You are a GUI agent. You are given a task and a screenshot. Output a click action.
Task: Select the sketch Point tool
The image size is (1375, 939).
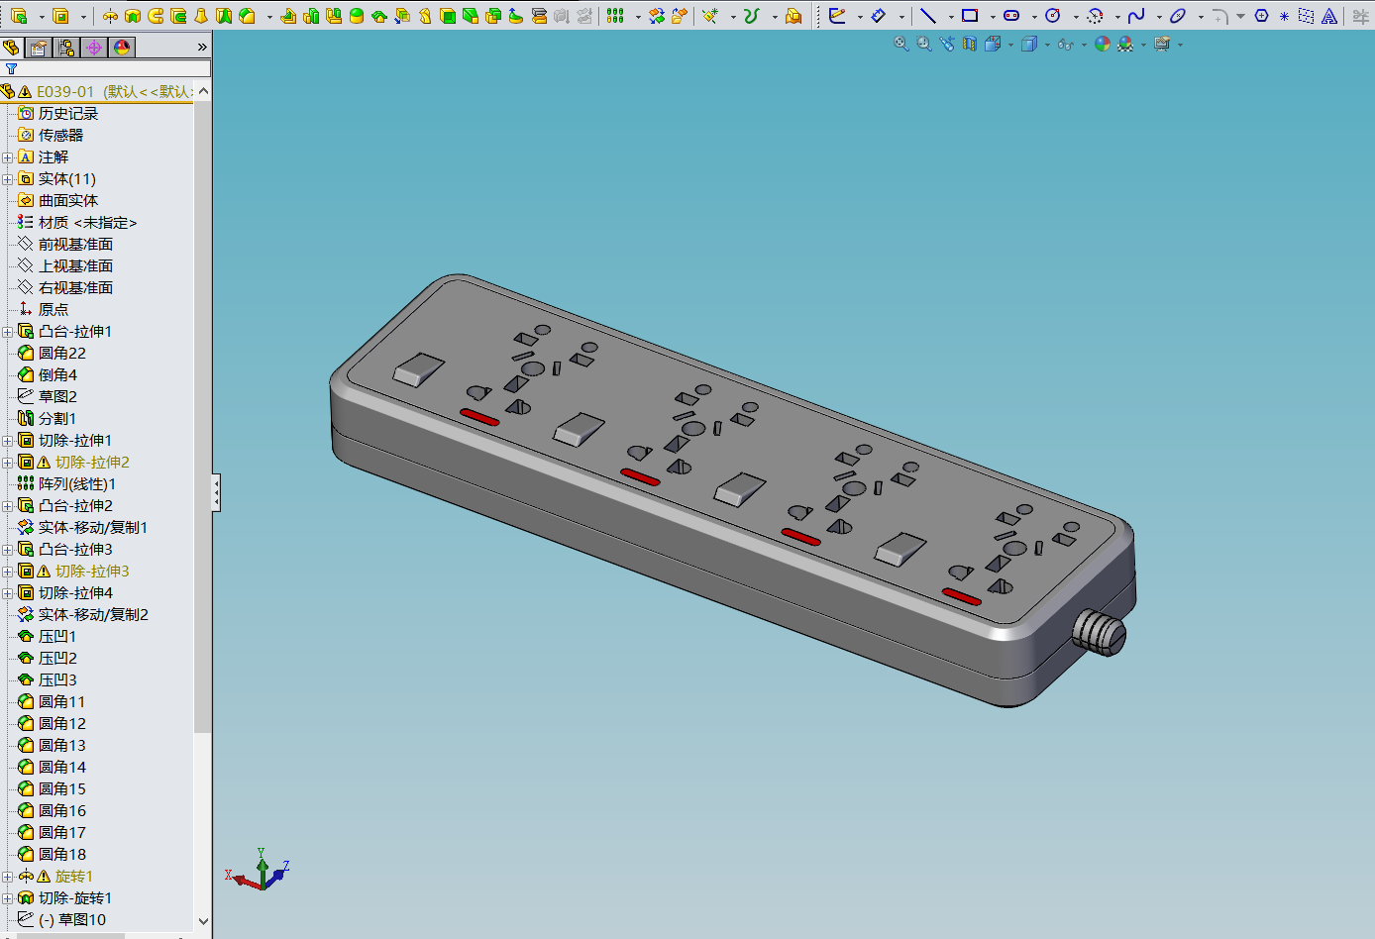[x=1284, y=16]
